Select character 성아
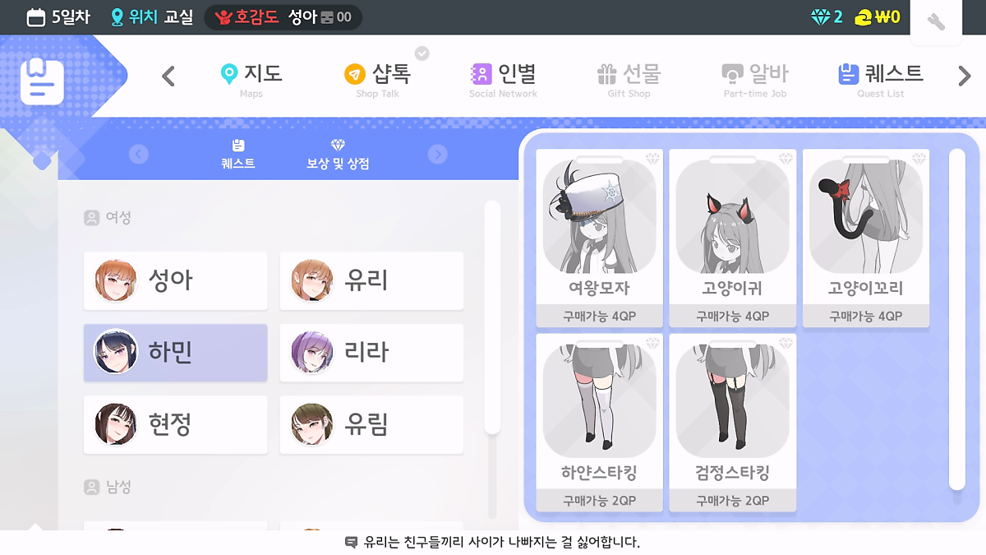The height and width of the screenshot is (555, 986). click(x=176, y=280)
